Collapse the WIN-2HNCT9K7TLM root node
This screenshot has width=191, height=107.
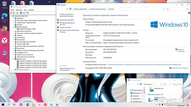[x=11, y=16]
